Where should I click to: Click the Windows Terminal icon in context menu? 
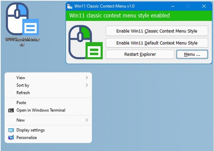(x=11, y=110)
